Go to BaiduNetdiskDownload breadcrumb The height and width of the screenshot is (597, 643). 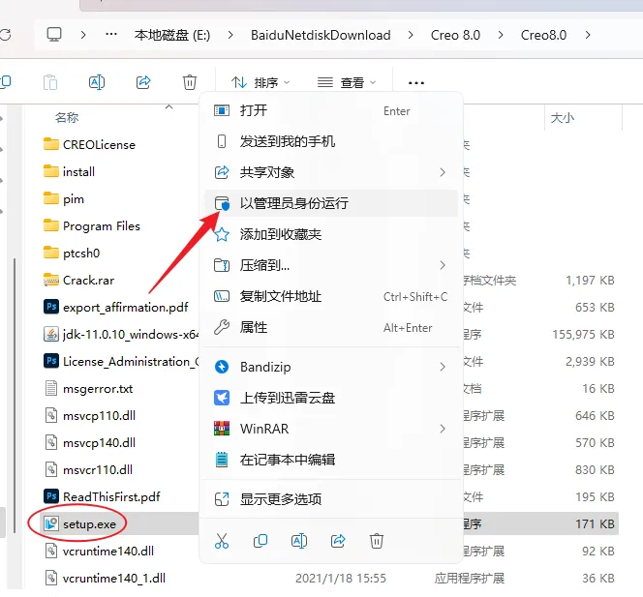[321, 35]
